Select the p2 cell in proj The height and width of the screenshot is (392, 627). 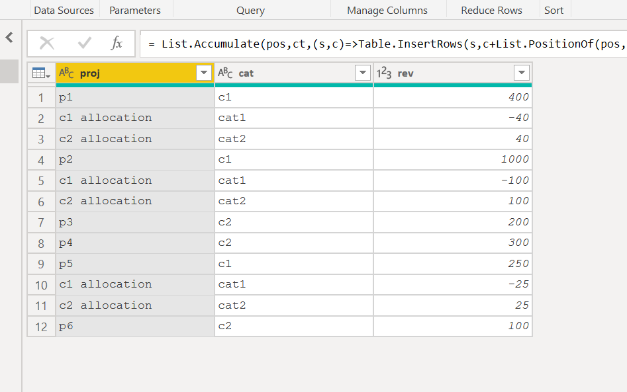pos(135,160)
